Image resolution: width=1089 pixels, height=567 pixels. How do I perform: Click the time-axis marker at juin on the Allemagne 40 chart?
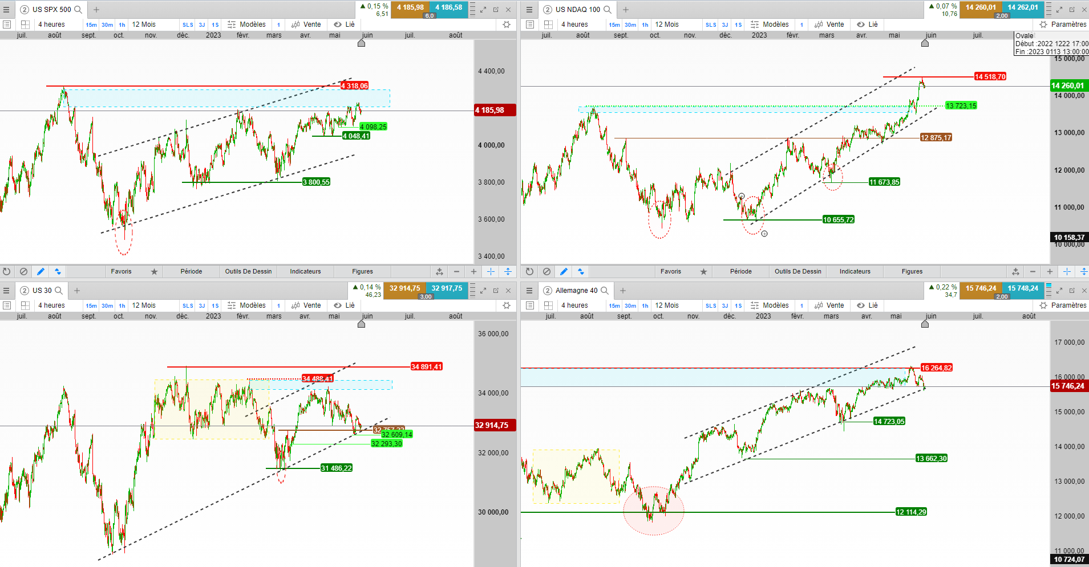925,324
